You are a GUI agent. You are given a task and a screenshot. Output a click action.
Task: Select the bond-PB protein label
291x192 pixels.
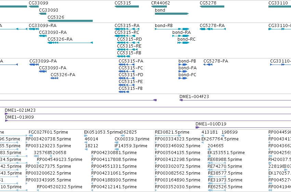(x=187, y=61)
